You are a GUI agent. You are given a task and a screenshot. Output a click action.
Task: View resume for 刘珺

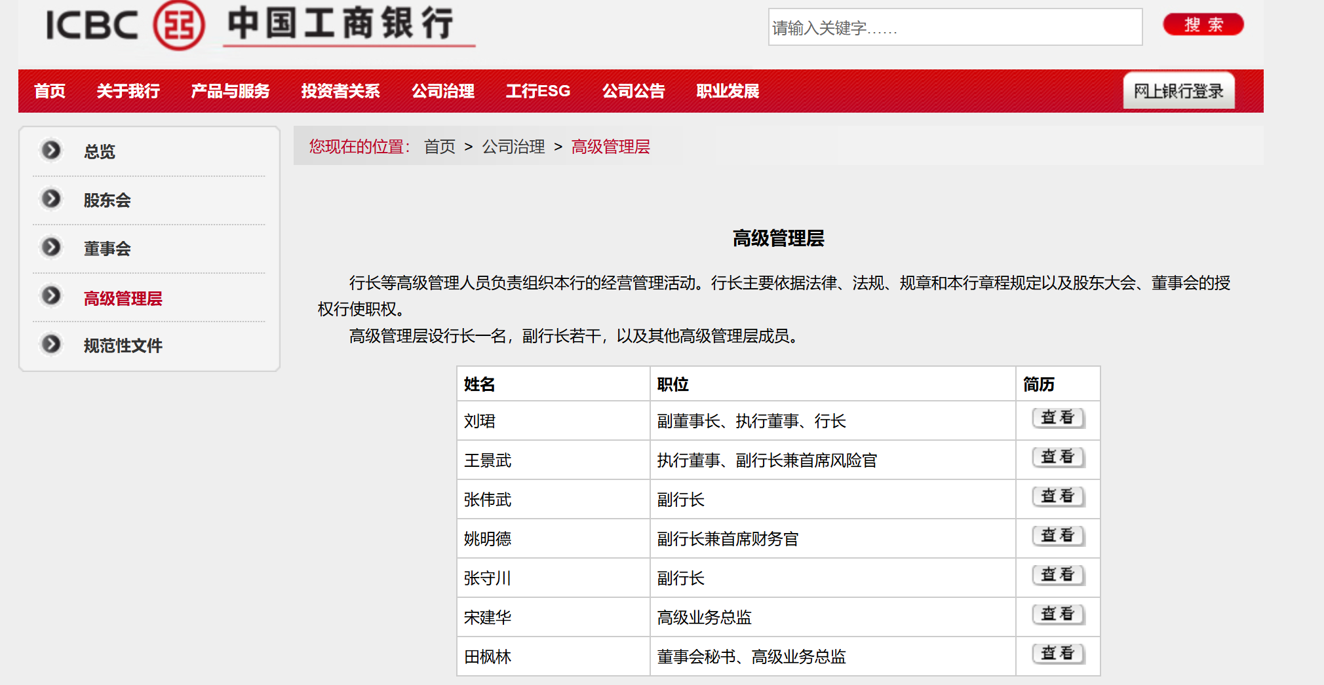[x=1058, y=418]
